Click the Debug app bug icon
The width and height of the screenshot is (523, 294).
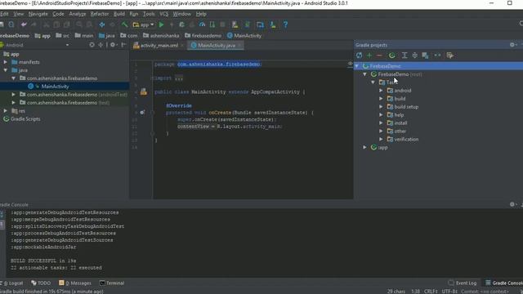coord(181,24)
